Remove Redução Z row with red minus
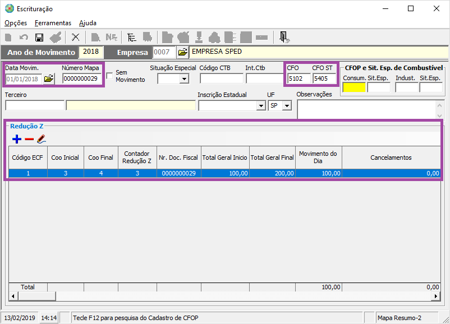The height and width of the screenshot is (324, 450). 29,138
